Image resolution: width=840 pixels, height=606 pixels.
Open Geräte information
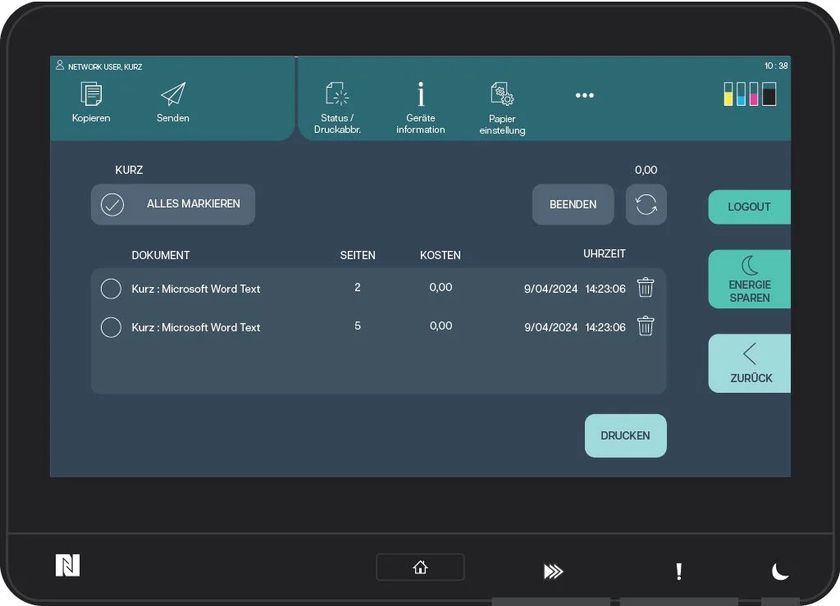click(x=421, y=107)
